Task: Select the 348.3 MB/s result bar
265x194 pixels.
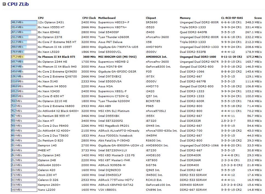Action: [x=24, y=22]
